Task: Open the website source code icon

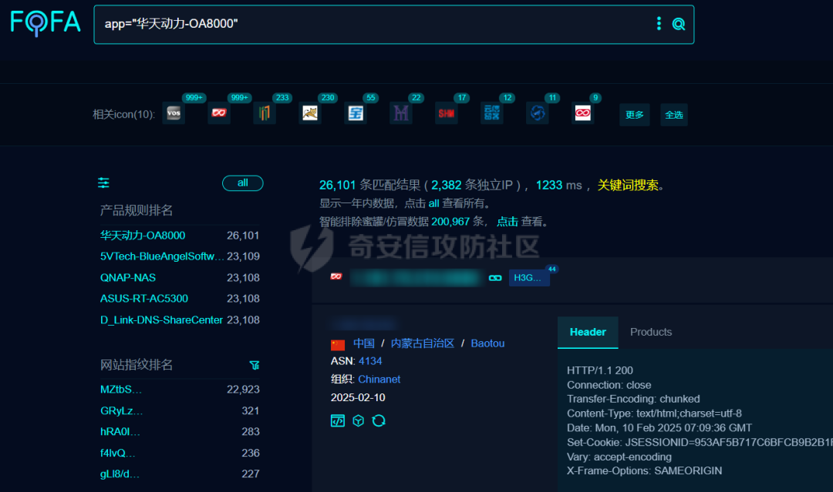Action: point(338,421)
